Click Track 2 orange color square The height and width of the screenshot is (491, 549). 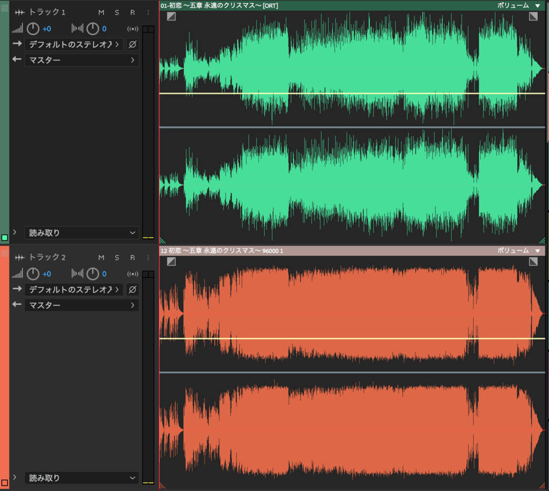(4, 483)
